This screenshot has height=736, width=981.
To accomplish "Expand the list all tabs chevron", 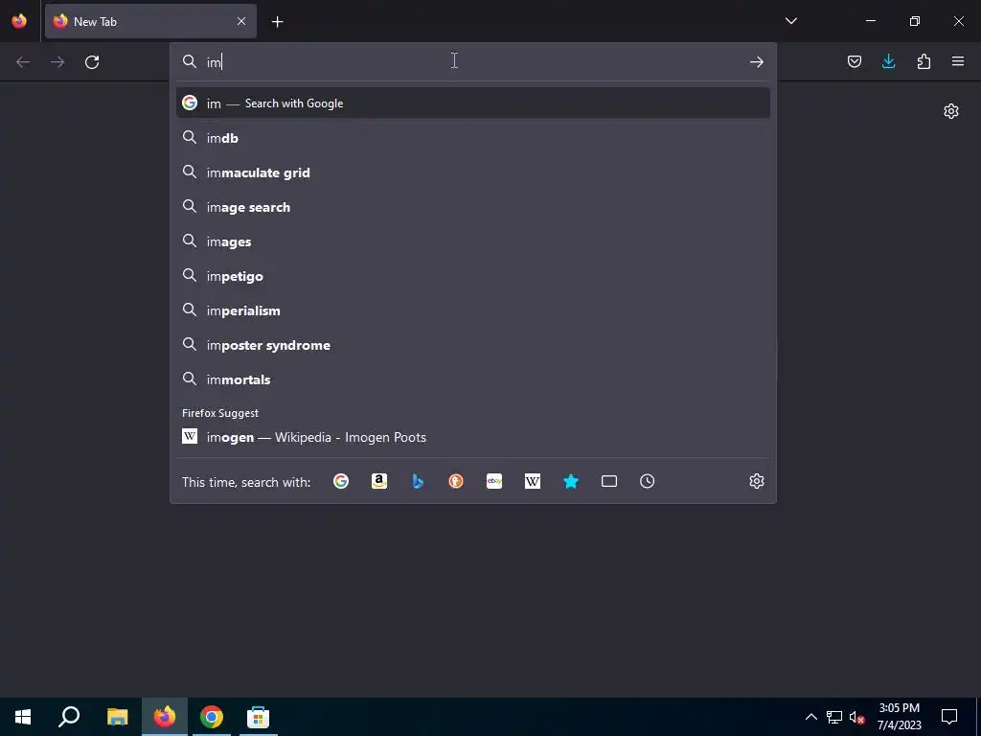I will (x=790, y=21).
